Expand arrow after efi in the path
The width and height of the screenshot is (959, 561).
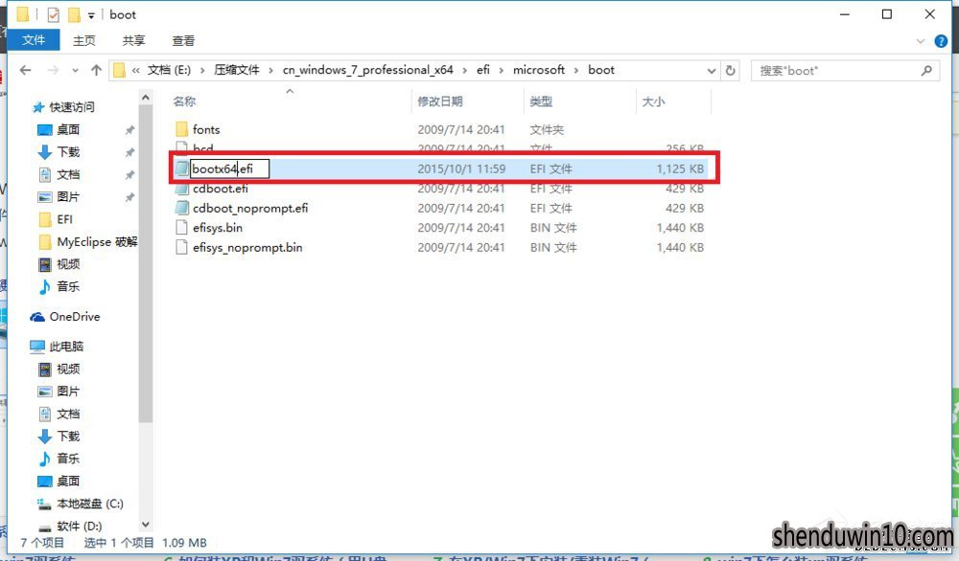click(501, 71)
